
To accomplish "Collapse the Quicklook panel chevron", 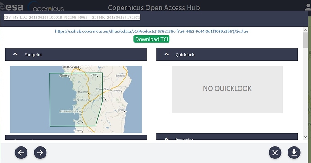I will pos(166,54).
